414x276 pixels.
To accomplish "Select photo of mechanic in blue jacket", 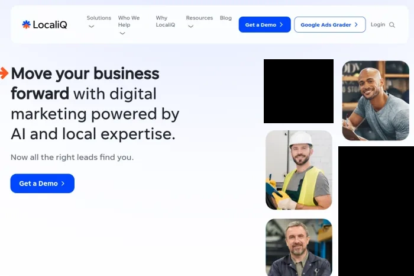I will [x=299, y=247].
